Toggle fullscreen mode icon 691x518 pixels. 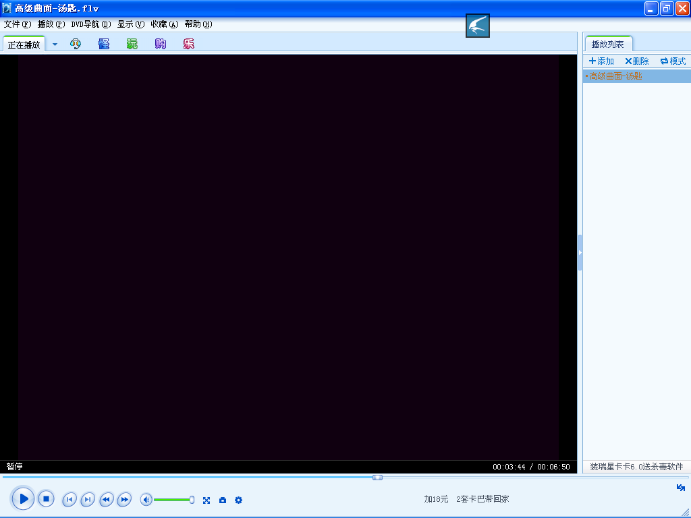coord(206,500)
